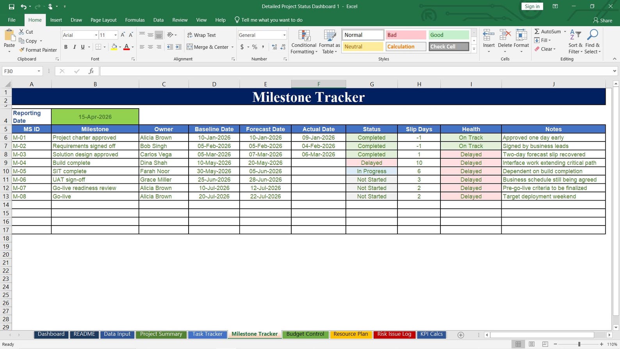Open Conditional Formatting menu
The width and height of the screenshot is (620, 349).
(x=304, y=42)
